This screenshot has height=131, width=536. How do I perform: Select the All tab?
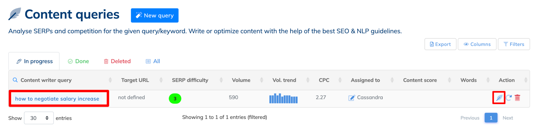[153, 61]
